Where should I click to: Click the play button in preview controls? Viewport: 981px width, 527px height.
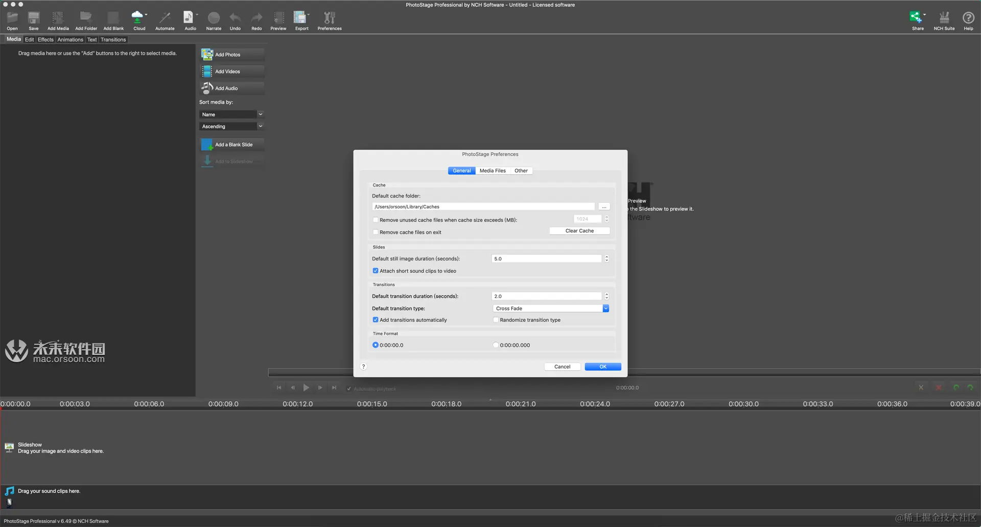point(306,388)
